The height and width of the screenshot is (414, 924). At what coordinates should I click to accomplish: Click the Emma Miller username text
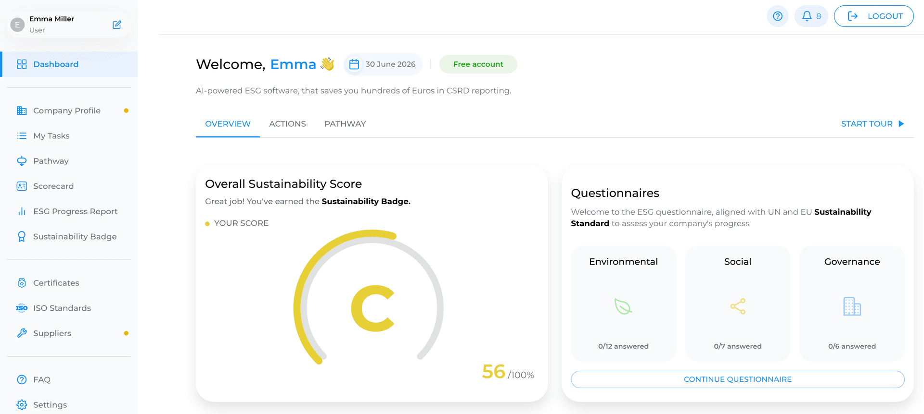51,19
